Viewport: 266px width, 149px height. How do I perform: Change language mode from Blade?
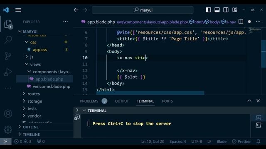(x=222, y=142)
